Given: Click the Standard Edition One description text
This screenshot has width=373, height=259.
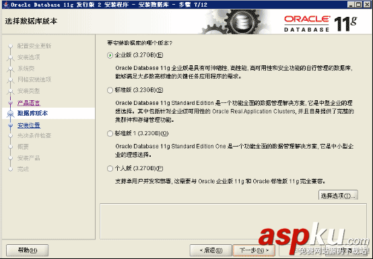Looking at the screenshot, I should (234, 151).
